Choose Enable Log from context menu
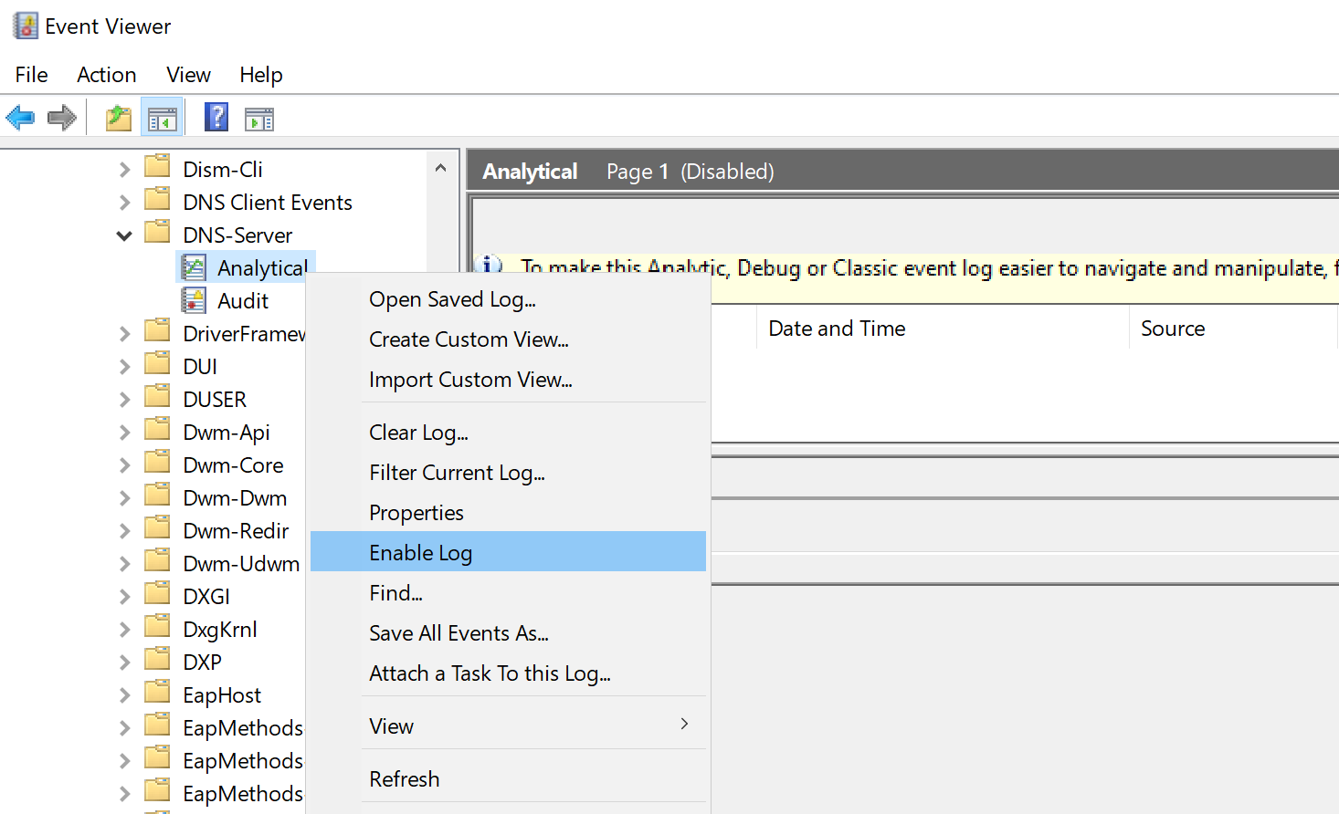The image size is (1339, 814). [x=420, y=552]
